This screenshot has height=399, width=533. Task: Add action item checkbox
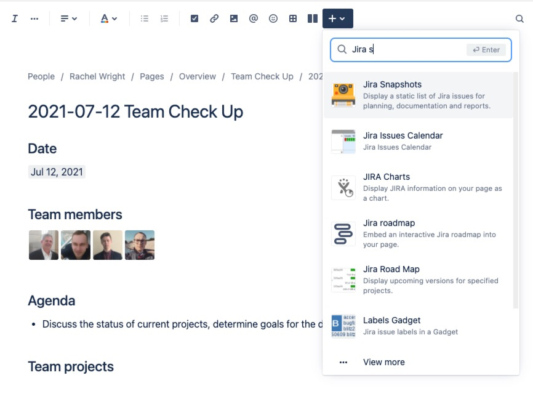click(194, 18)
